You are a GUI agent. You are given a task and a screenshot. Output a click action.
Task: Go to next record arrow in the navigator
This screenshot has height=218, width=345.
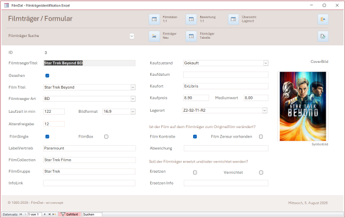pyautogui.click(x=45, y=214)
